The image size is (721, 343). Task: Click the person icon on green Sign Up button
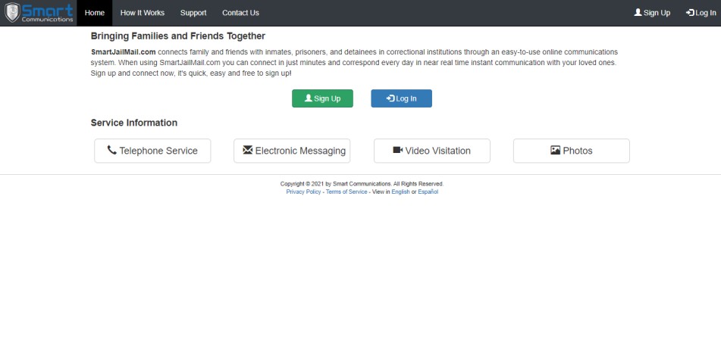click(309, 98)
